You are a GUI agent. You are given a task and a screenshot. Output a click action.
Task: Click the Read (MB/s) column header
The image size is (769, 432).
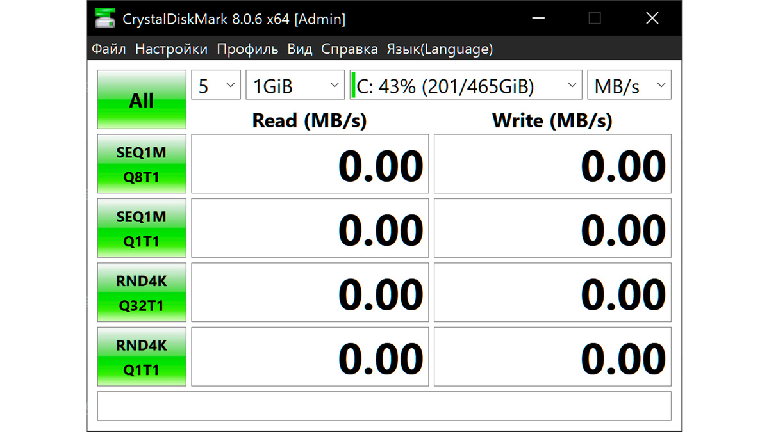click(x=310, y=120)
